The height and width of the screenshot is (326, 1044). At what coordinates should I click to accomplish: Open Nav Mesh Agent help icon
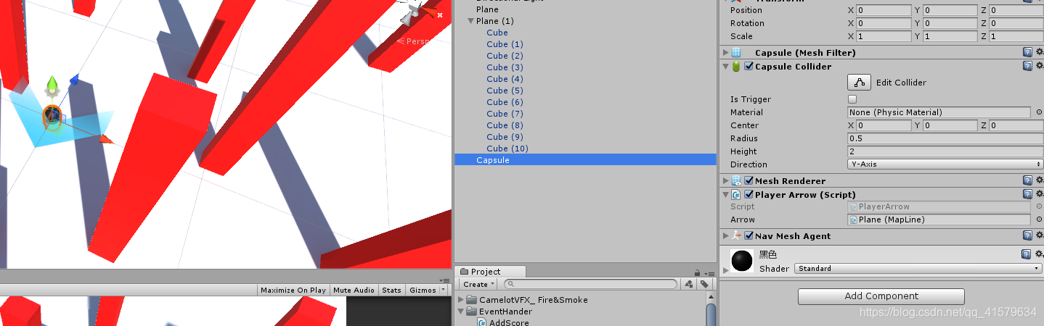1027,235
